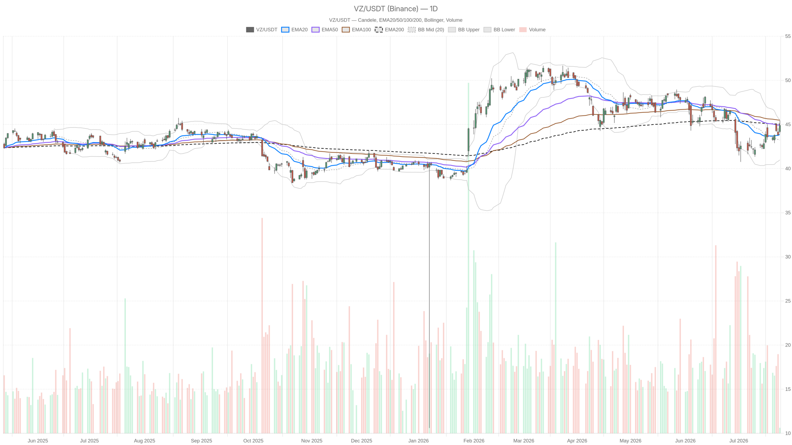
Task: Toggle EMA200 legend entry
Action: (389, 30)
